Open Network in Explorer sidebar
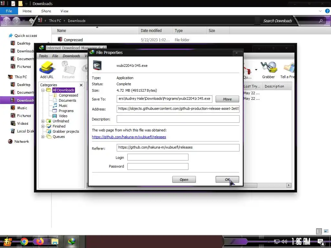This screenshot has height=248, width=331. [x=22, y=141]
